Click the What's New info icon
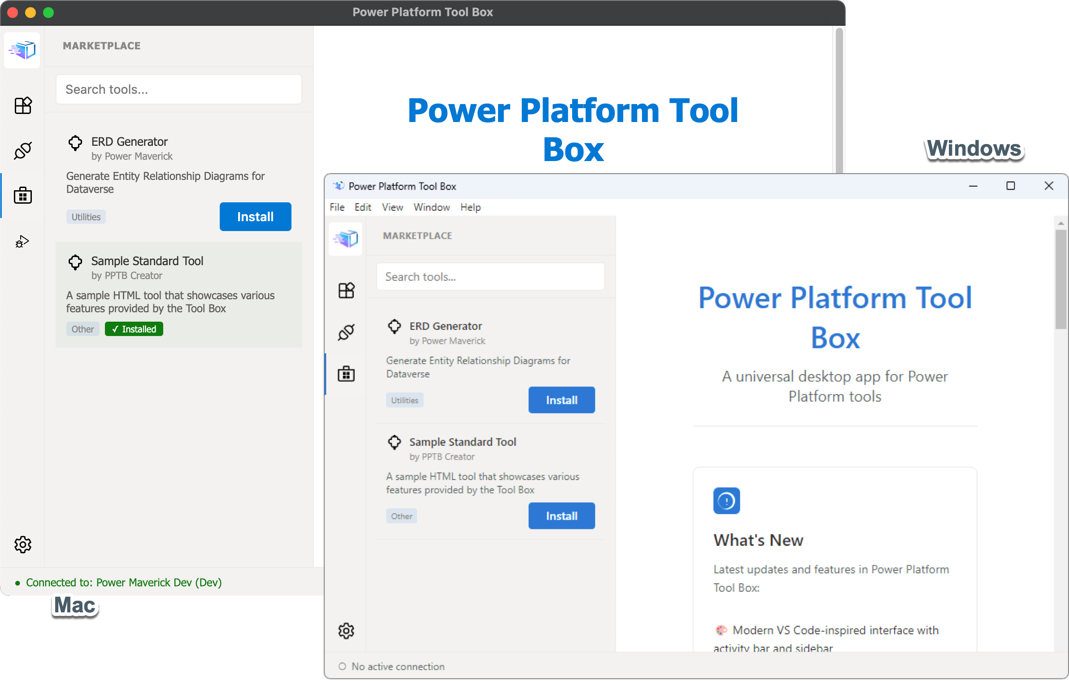This screenshot has height=681, width=1069. point(726,501)
